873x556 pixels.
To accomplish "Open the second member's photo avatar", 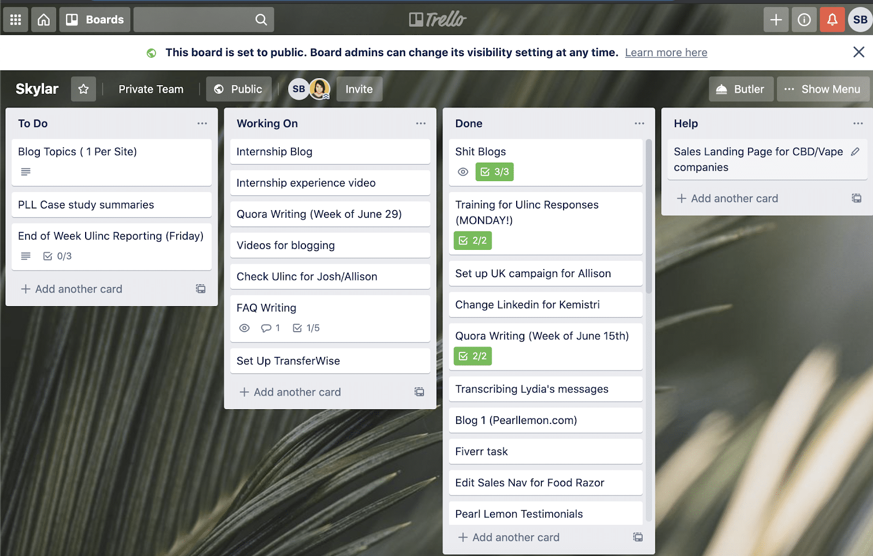I will tap(320, 89).
